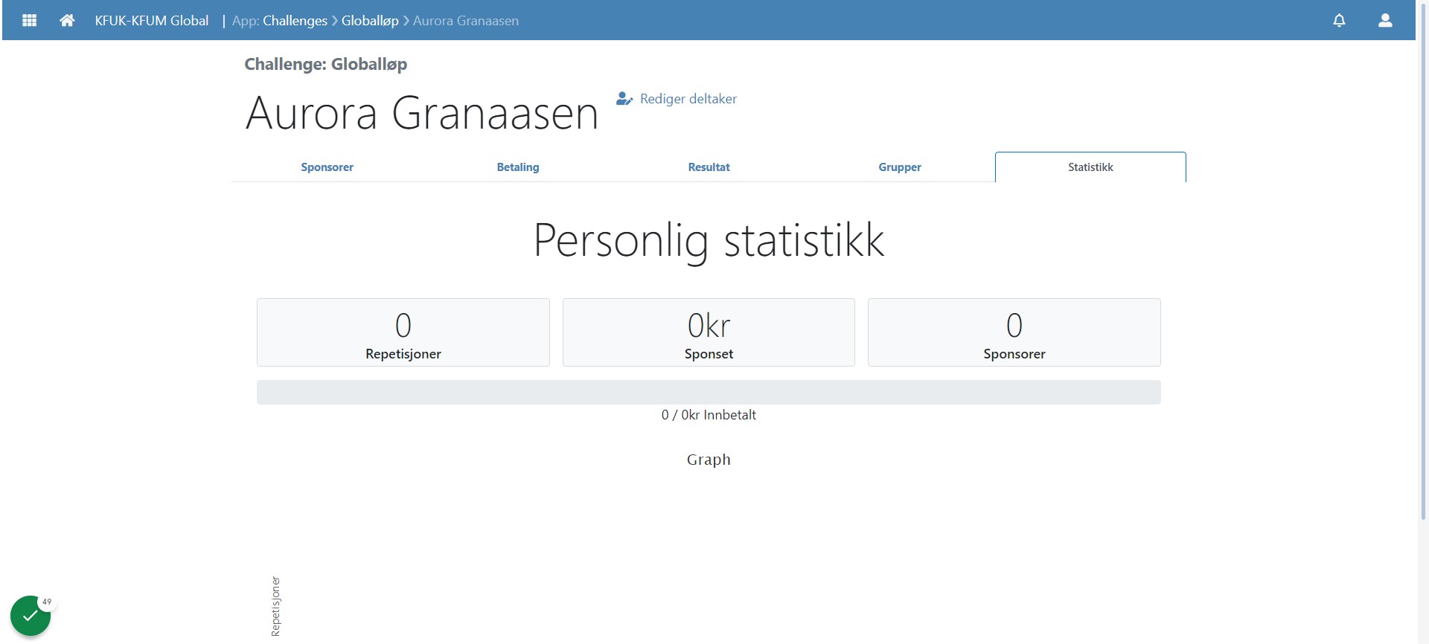Click the Repetisjoner statistics card
The width and height of the screenshot is (1429, 644).
click(x=403, y=332)
